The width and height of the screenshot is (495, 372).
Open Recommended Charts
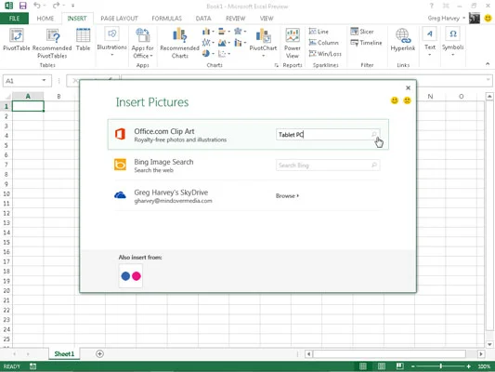179,44
